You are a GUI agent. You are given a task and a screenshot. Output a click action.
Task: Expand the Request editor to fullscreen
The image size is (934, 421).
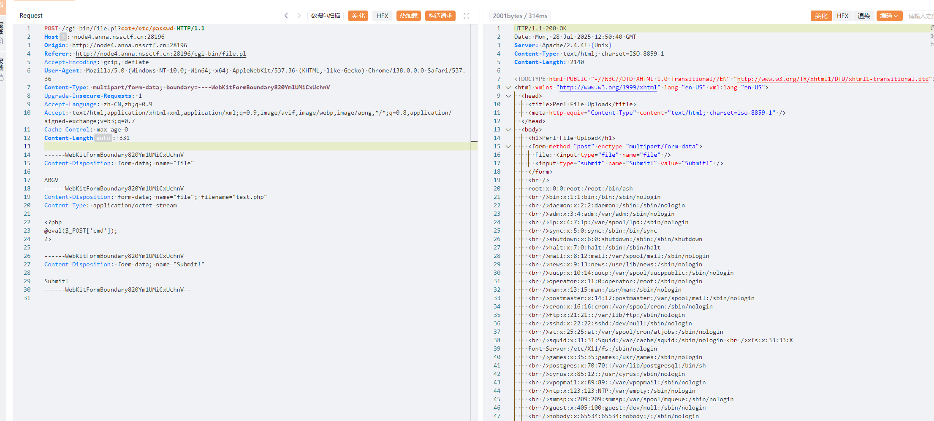click(x=466, y=16)
